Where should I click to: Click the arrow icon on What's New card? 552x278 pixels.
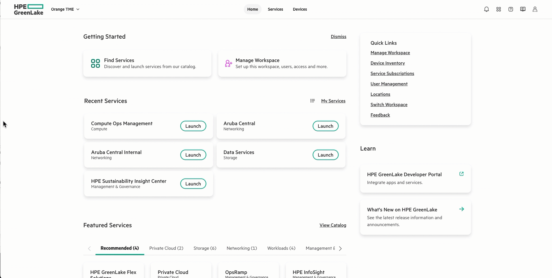(x=461, y=209)
